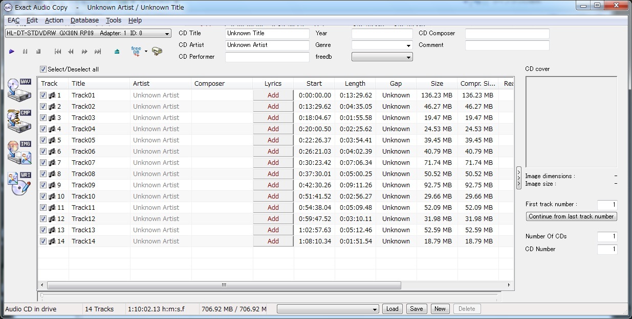
Task: Skip to next track icon
Action: tap(98, 52)
